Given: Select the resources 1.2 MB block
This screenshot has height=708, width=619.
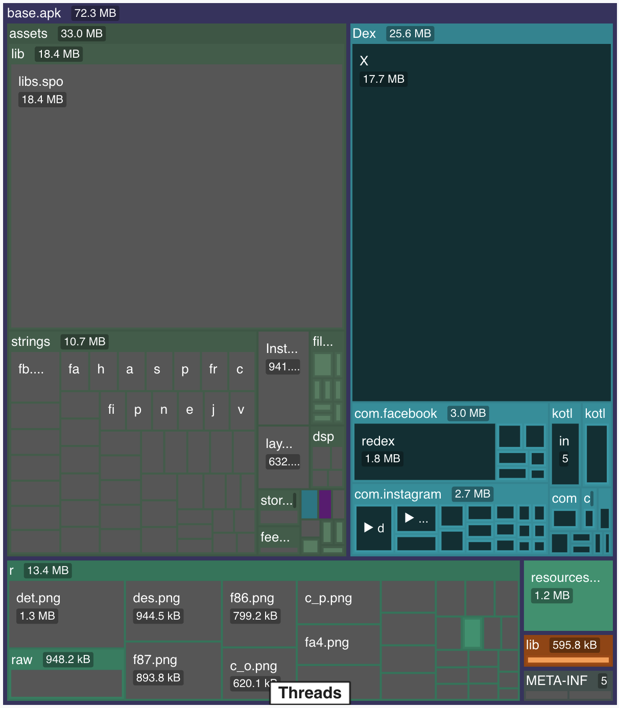Looking at the screenshot, I should coord(568,596).
